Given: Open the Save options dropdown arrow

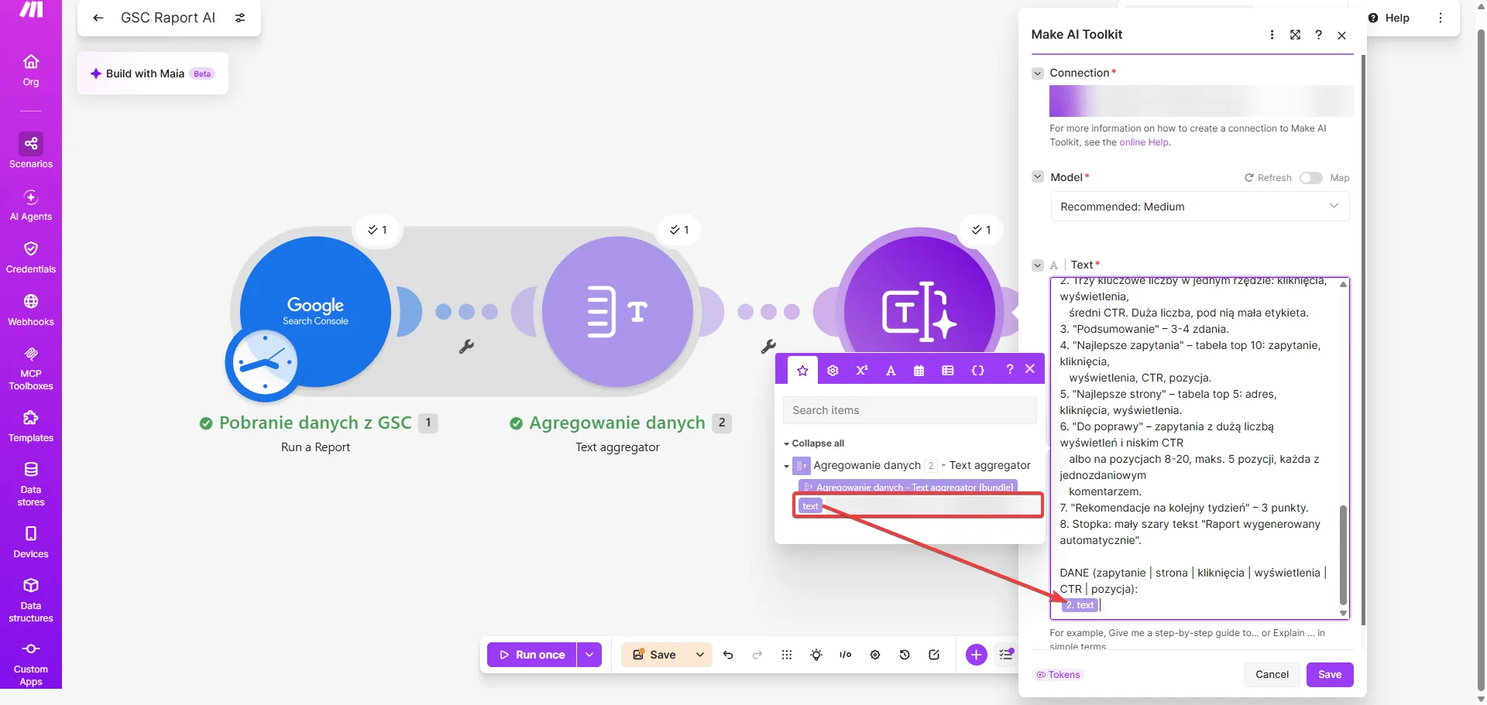Looking at the screenshot, I should 700,655.
